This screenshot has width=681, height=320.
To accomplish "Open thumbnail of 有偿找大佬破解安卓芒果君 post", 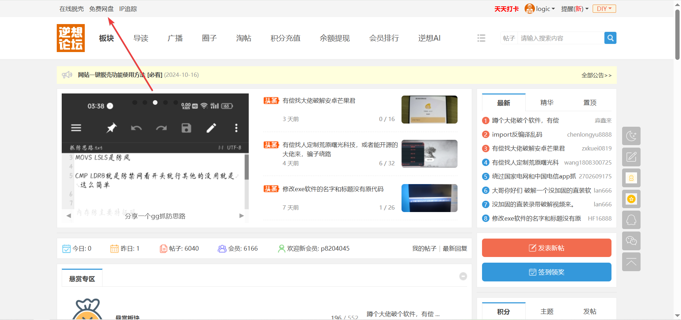I will point(429,109).
